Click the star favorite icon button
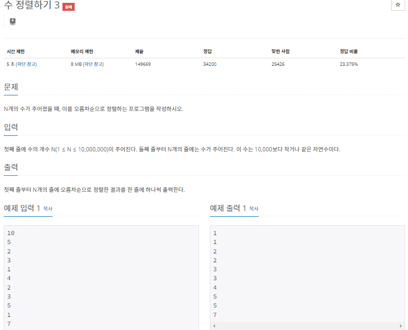408x330 pixels. (x=398, y=5)
